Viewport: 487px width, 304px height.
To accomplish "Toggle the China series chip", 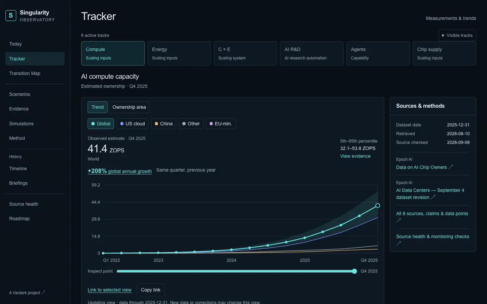I will click(164, 124).
